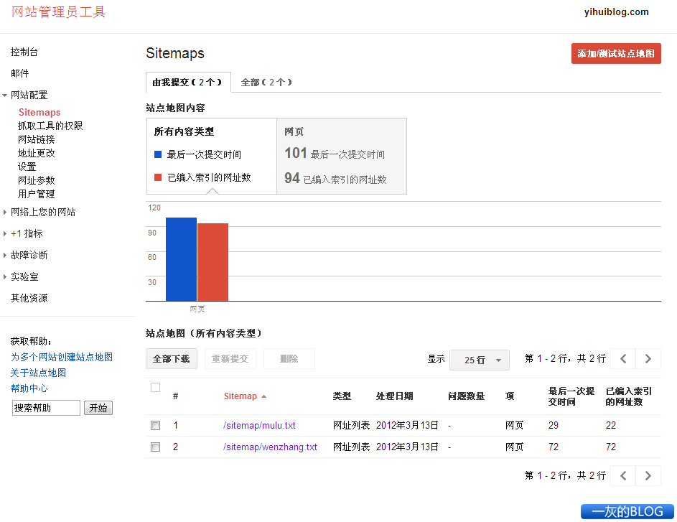The image size is (677, 522).
Task: Expand the +1指标 sidebar section
Action: (x=27, y=233)
